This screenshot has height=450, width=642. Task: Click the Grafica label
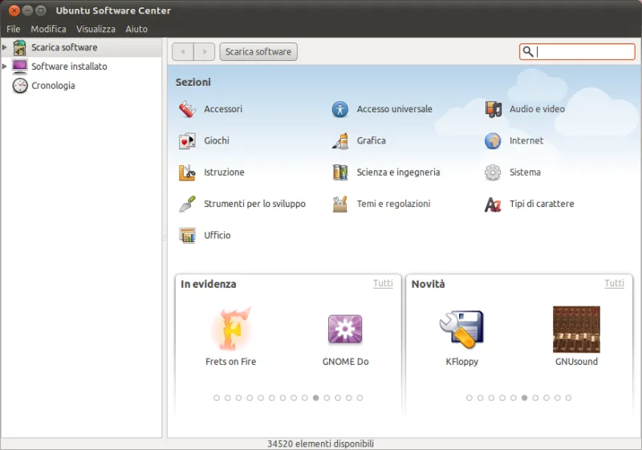click(x=371, y=140)
